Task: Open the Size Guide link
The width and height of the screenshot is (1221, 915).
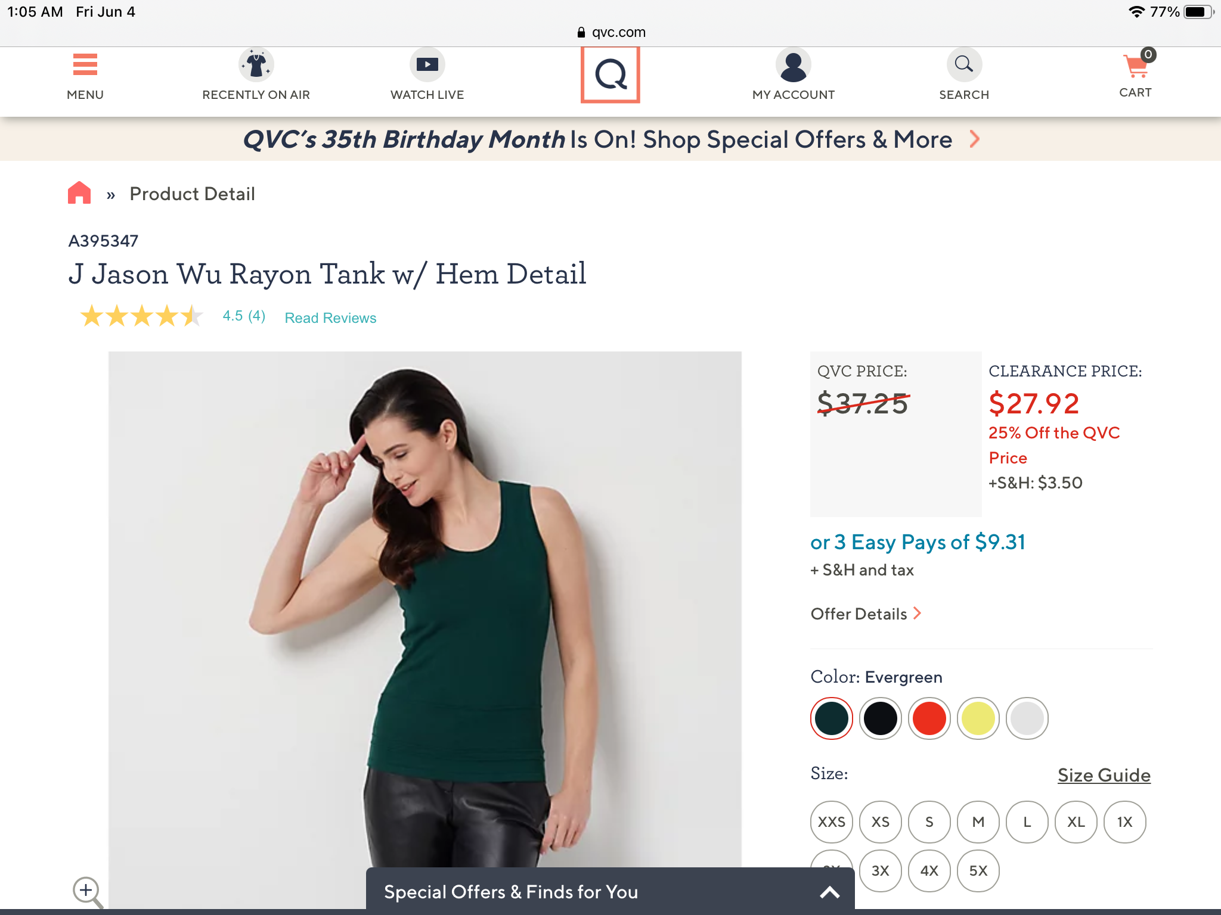Action: tap(1104, 775)
